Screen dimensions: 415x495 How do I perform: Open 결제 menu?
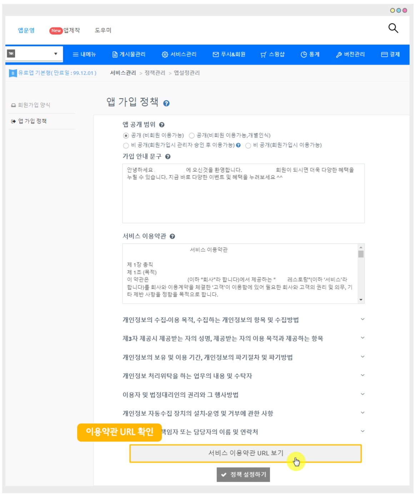390,55
